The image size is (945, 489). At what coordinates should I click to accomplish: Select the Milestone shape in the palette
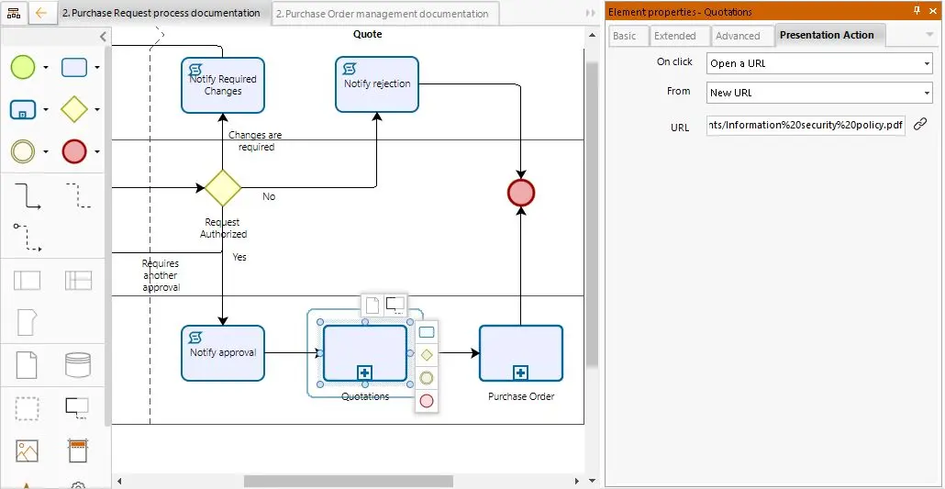click(28, 322)
